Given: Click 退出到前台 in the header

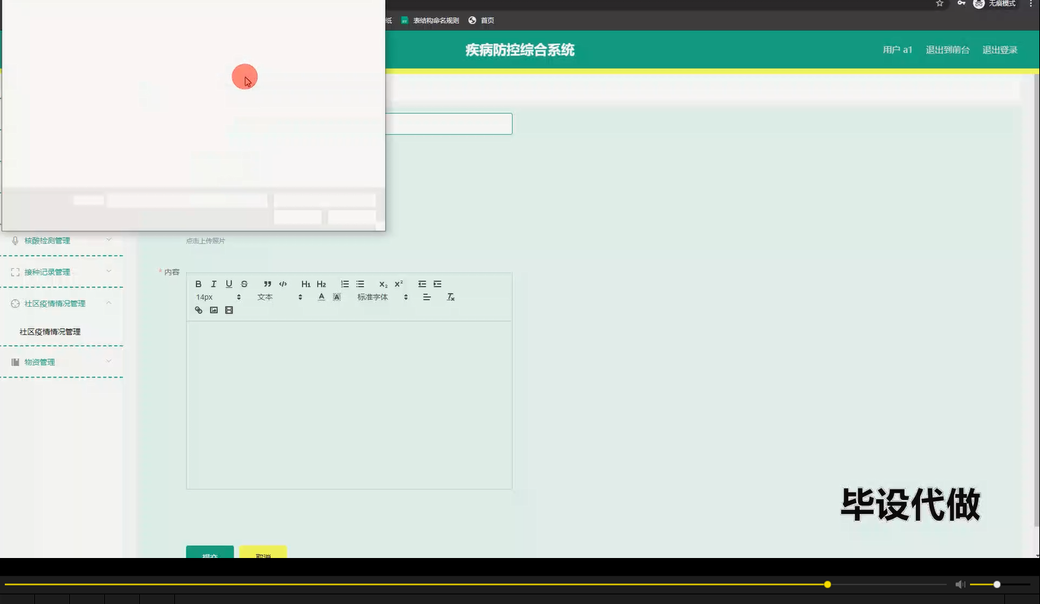Looking at the screenshot, I should click(947, 50).
